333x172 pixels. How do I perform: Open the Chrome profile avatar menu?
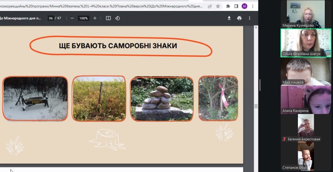click(x=244, y=6)
